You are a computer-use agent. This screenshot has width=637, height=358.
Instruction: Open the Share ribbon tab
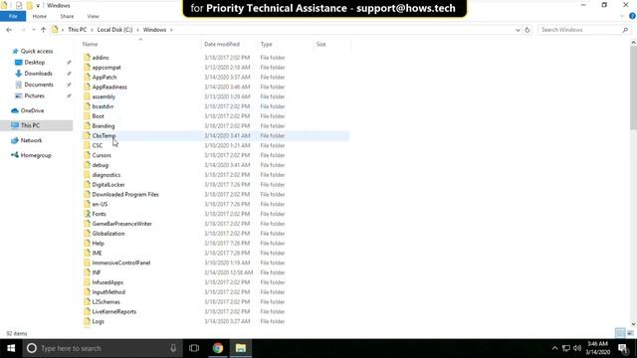pos(67,16)
